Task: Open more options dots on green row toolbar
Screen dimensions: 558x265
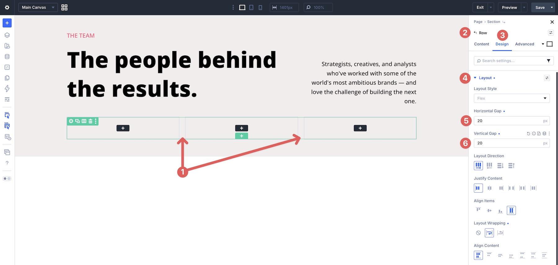Action: [x=96, y=121]
